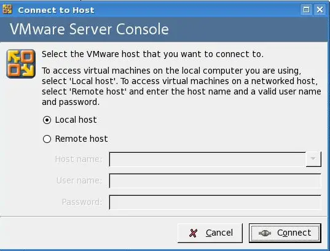Click the 'VMware Server Console' banner heading

(x=89, y=29)
